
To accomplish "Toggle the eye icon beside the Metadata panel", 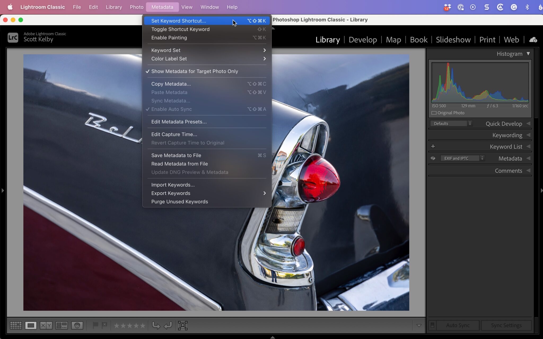I will pos(433,158).
